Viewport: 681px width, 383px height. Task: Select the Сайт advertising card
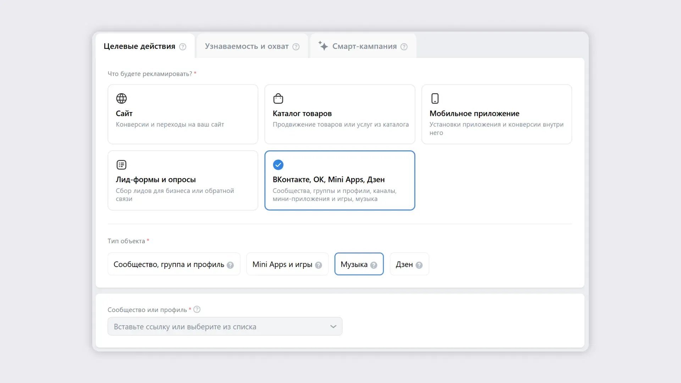183,114
